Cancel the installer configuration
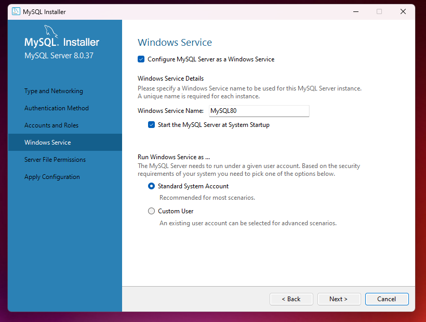The image size is (426, 322). click(387, 299)
